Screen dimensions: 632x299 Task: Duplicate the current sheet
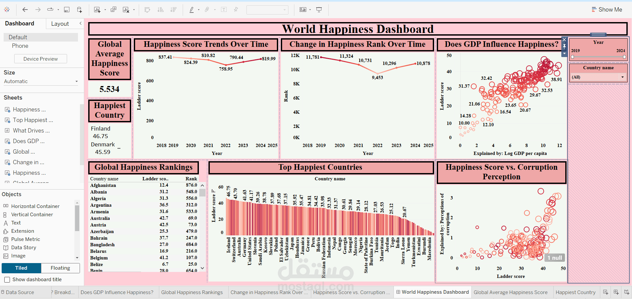click(x=113, y=10)
